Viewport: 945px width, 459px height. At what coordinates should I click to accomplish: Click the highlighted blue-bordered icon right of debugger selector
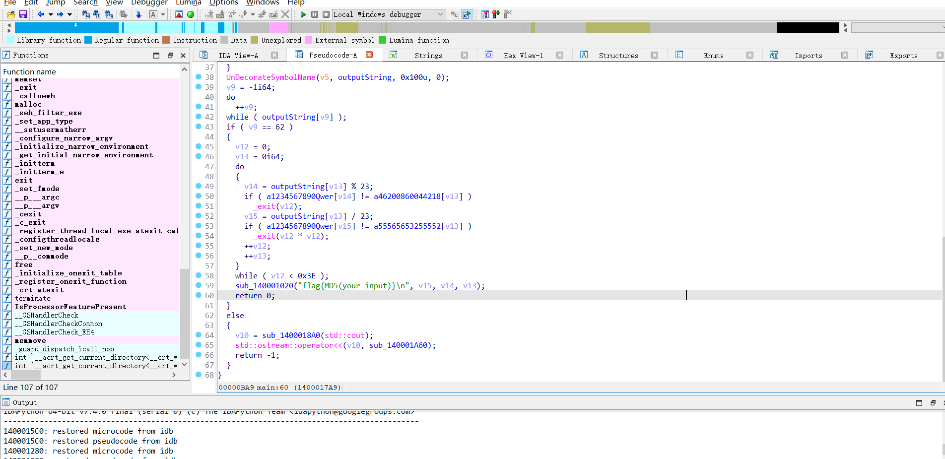pos(467,15)
